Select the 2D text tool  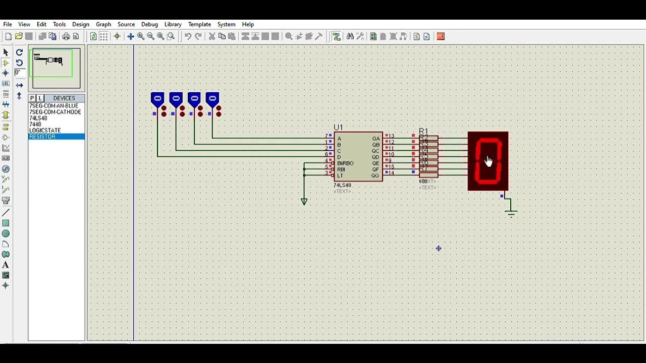click(x=6, y=265)
